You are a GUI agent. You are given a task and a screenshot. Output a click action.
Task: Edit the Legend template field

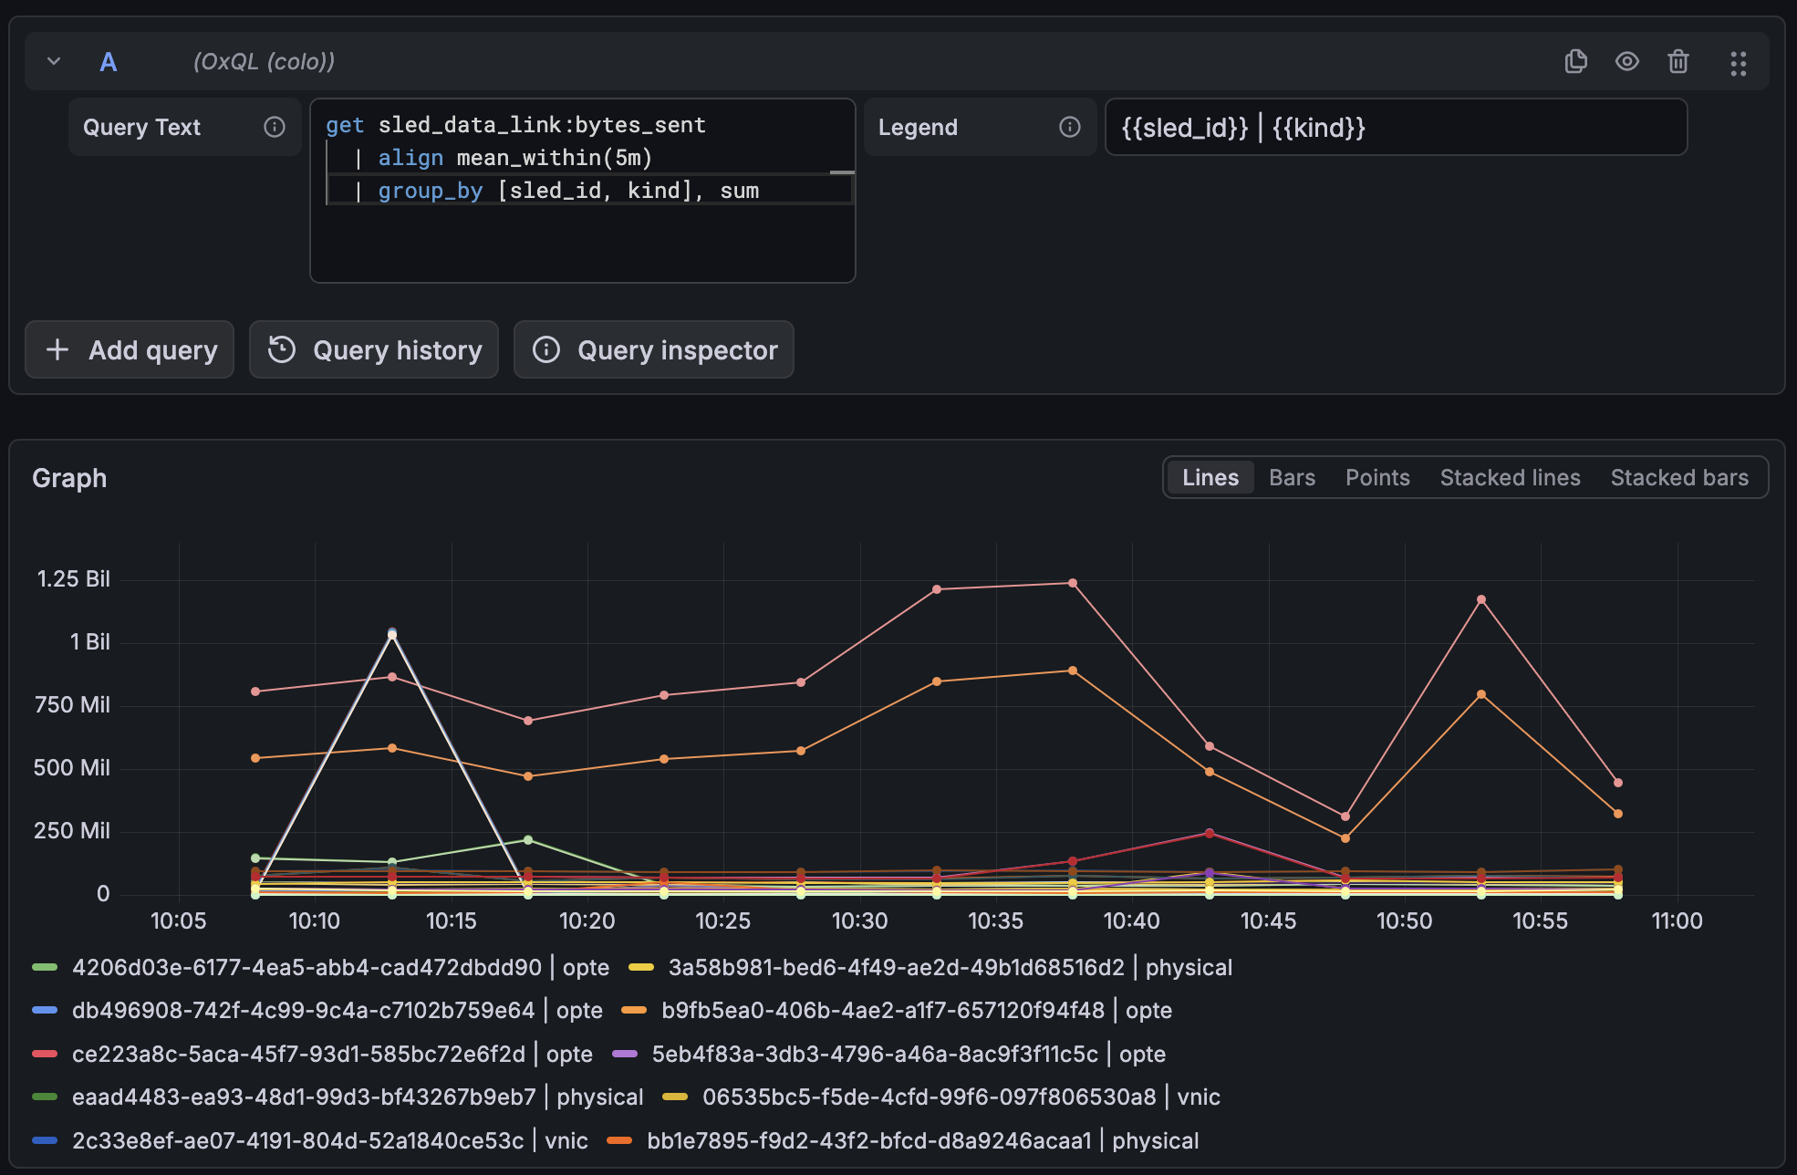pyautogui.click(x=1396, y=128)
